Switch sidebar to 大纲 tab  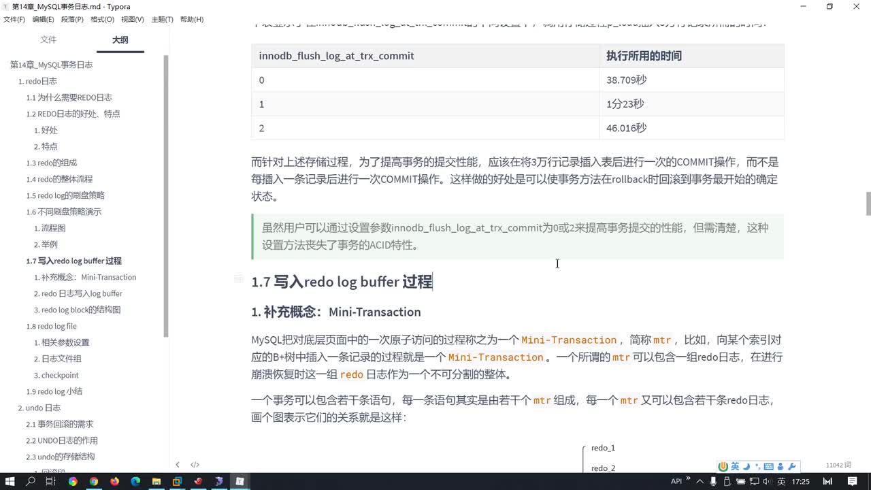coord(120,39)
